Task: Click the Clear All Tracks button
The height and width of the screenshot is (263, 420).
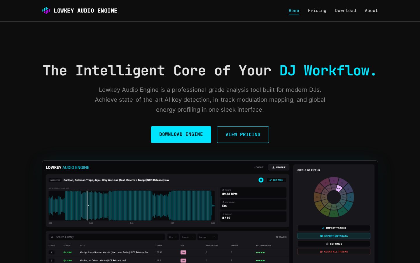Action: coord(334,252)
